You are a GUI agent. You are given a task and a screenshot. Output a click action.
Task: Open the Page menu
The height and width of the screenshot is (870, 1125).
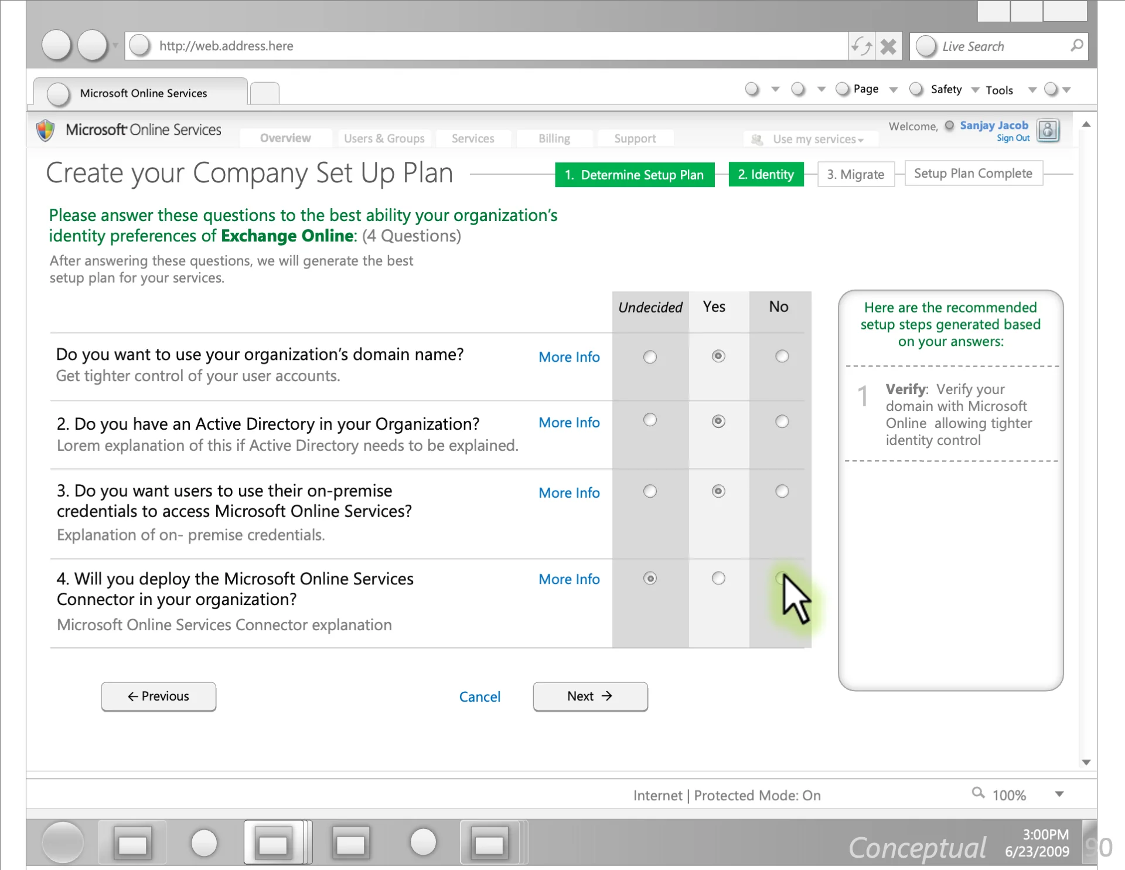tap(865, 89)
